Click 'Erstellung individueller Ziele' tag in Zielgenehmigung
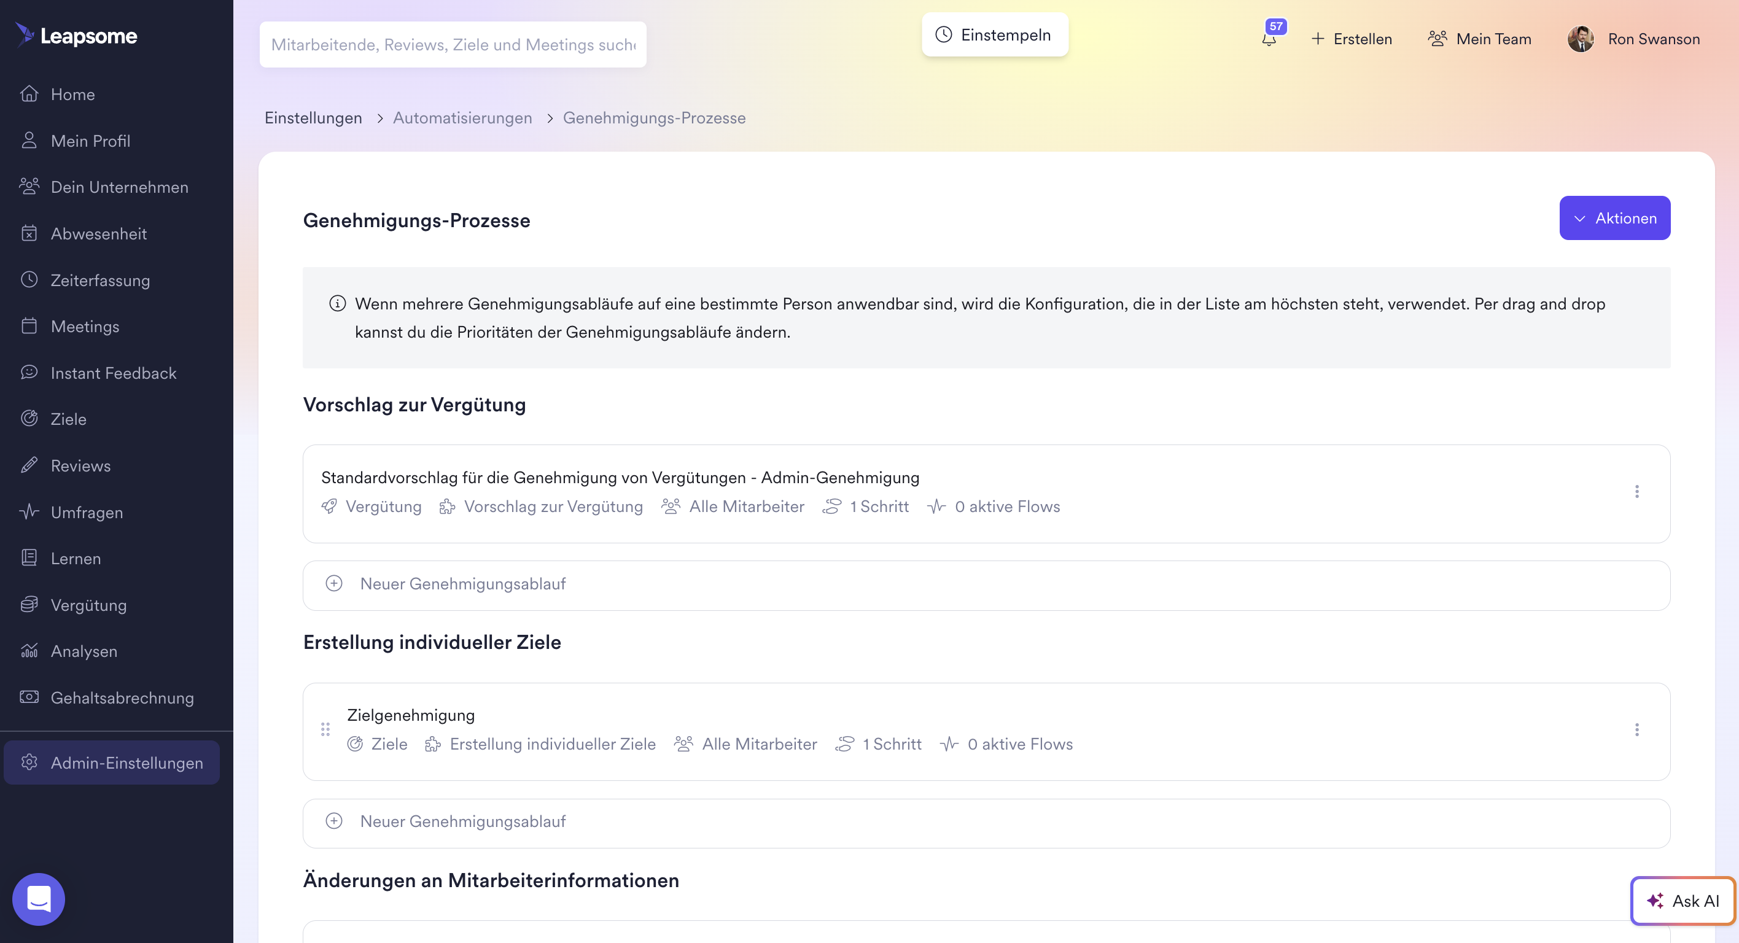Image resolution: width=1739 pixels, height=943 pixels. coord(552,744)
